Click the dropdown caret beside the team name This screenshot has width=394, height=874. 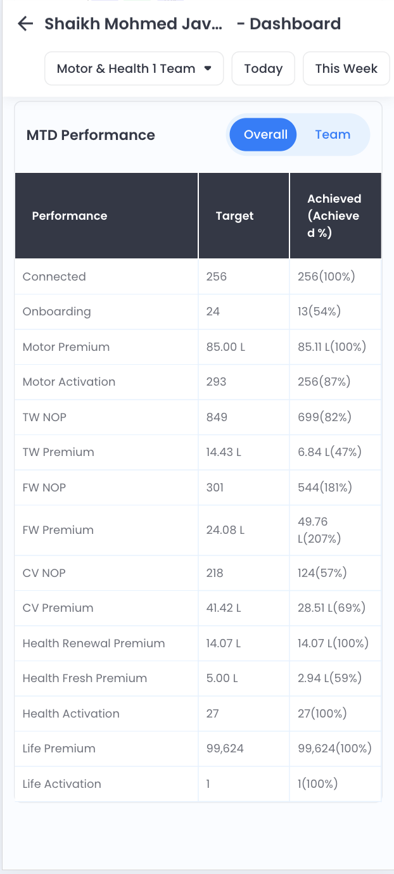click(208, 68)
